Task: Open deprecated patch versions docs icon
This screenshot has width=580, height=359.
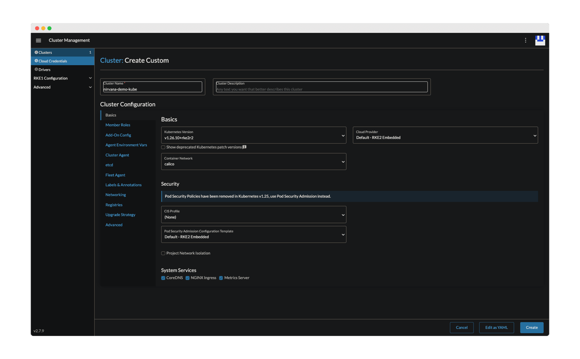Action: [244, 147]
